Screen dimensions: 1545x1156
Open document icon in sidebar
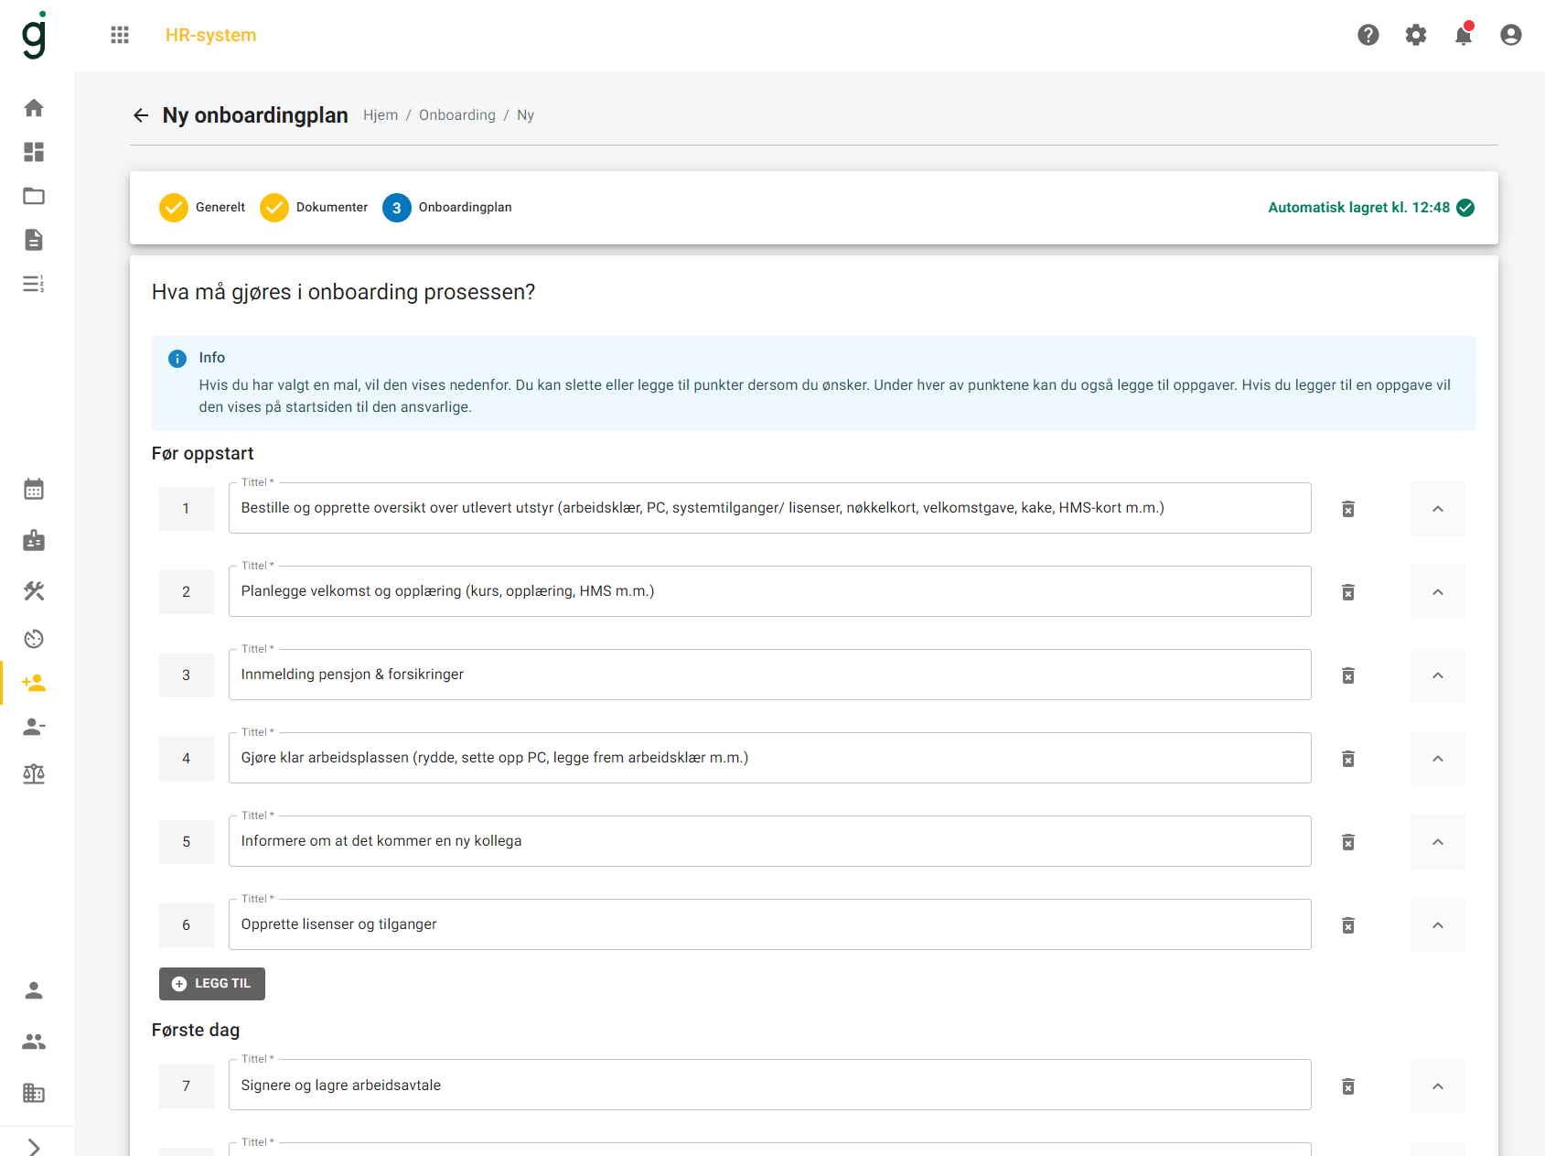click(34, 240)
